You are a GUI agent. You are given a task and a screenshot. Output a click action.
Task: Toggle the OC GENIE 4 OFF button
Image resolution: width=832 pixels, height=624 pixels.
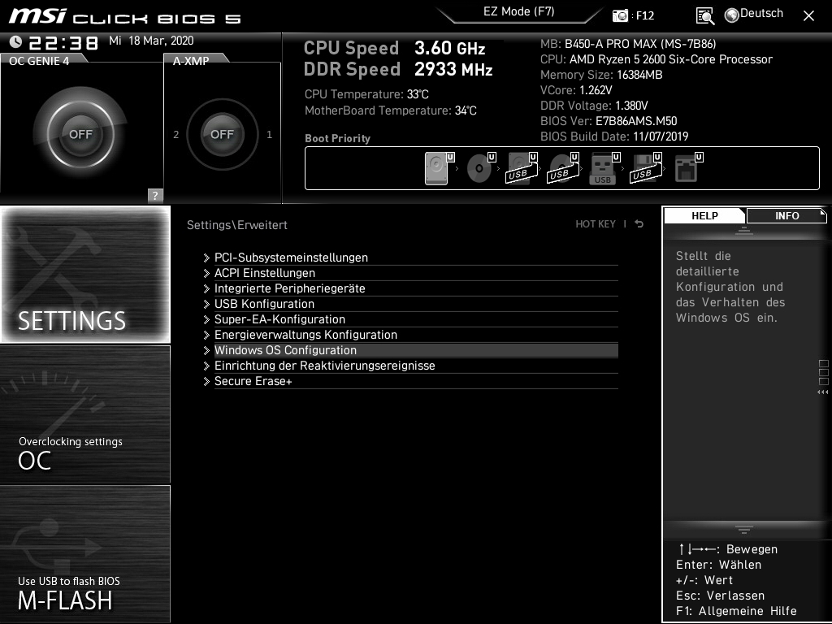pyautogui.click(x=80, y=134)
